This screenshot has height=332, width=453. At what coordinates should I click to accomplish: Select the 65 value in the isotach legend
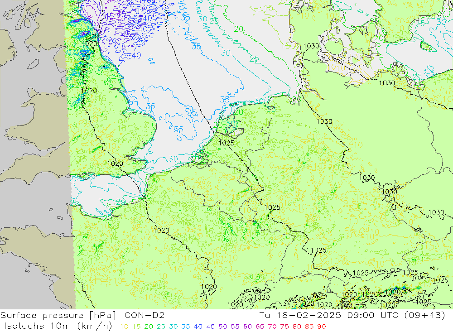pos(260,327)
